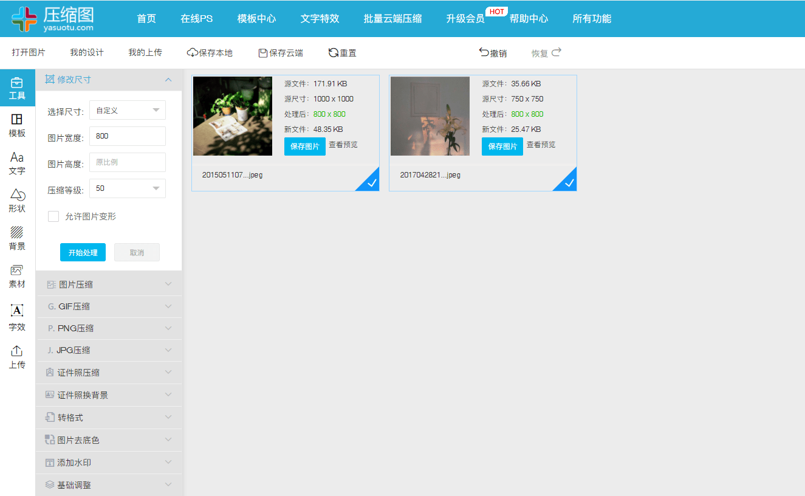Expand the JPG压缩 section
The height and width of the screenshot is (496, 805).
point(109,350)
